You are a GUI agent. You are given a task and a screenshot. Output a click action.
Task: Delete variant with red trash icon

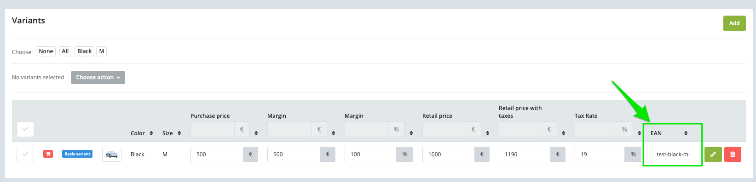733,154
